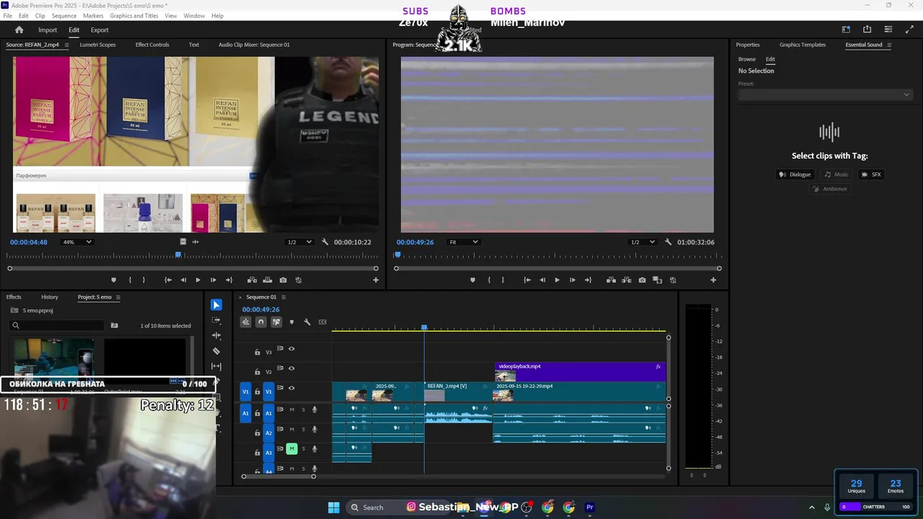Open Essential Sound panel menu
Image resolution: width=923 pixels, height=519 pixels.
(889, 45)
